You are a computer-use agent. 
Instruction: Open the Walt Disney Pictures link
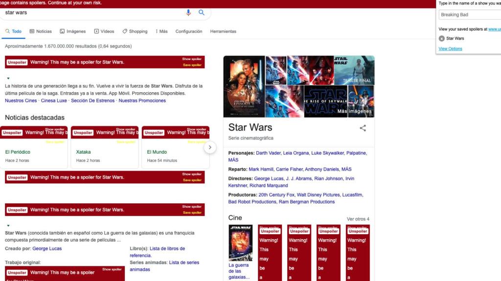click(x=318, y=195)
